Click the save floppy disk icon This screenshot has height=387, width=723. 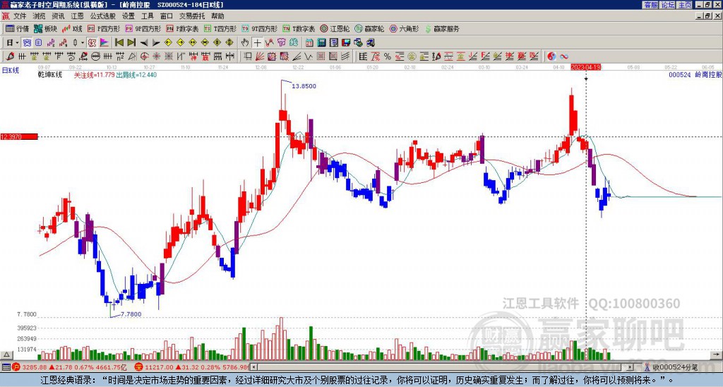(x=346, y=43)
